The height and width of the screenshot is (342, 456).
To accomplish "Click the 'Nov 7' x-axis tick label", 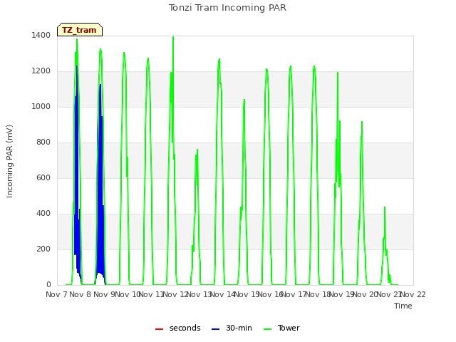I will [56, 294].
